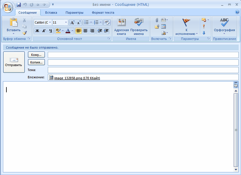Open the Формат текста tab
241x175 pixels.
[x=103, y=13]
